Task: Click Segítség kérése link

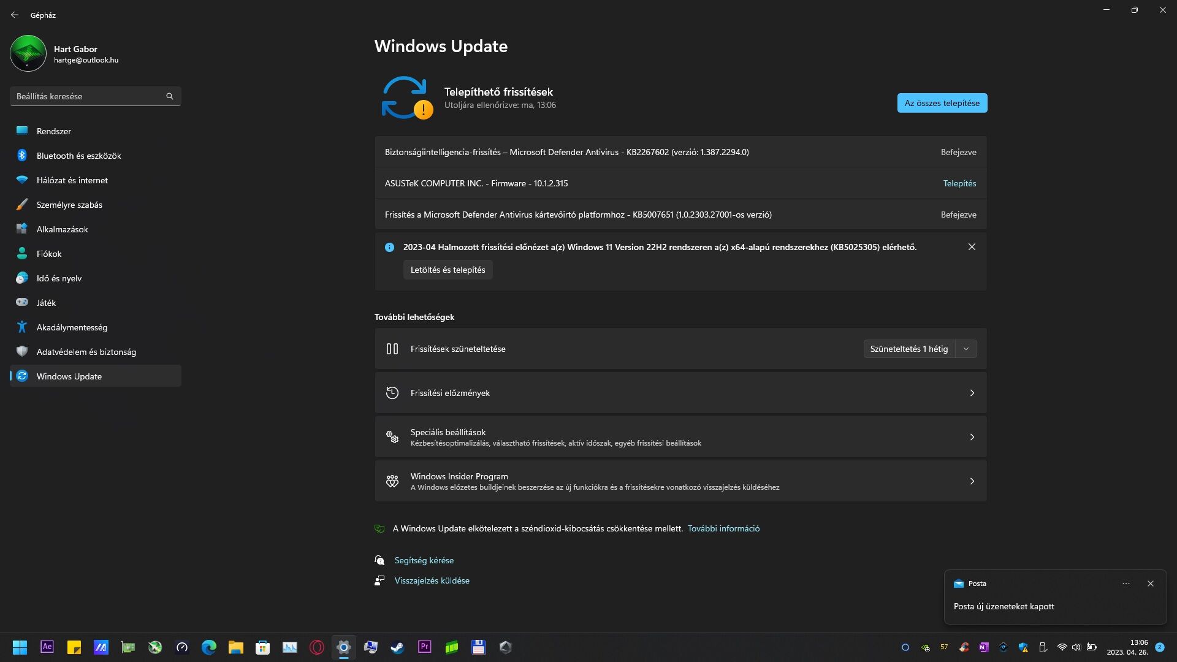Action: (424, 560)
